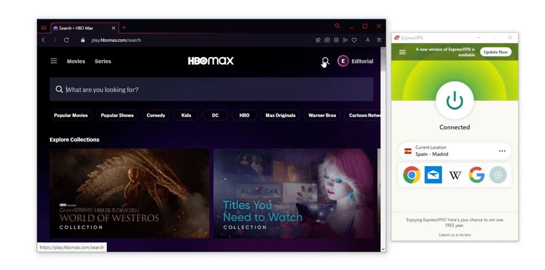Screen dimensions: 545x270
Task: Take a snapshot with the camera icon
Action: [x=327, y=40]
